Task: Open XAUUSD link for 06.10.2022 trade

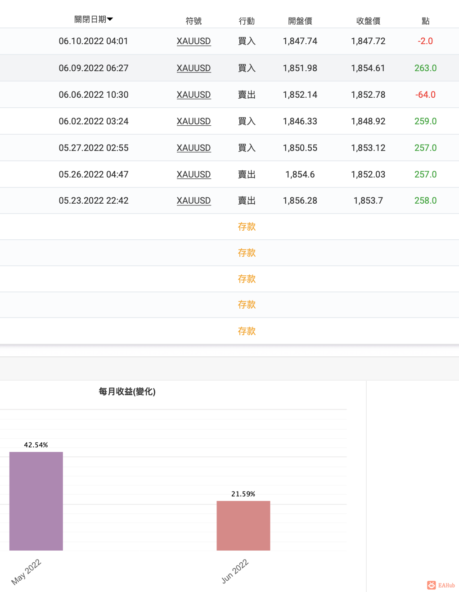Action: [193, 41]
